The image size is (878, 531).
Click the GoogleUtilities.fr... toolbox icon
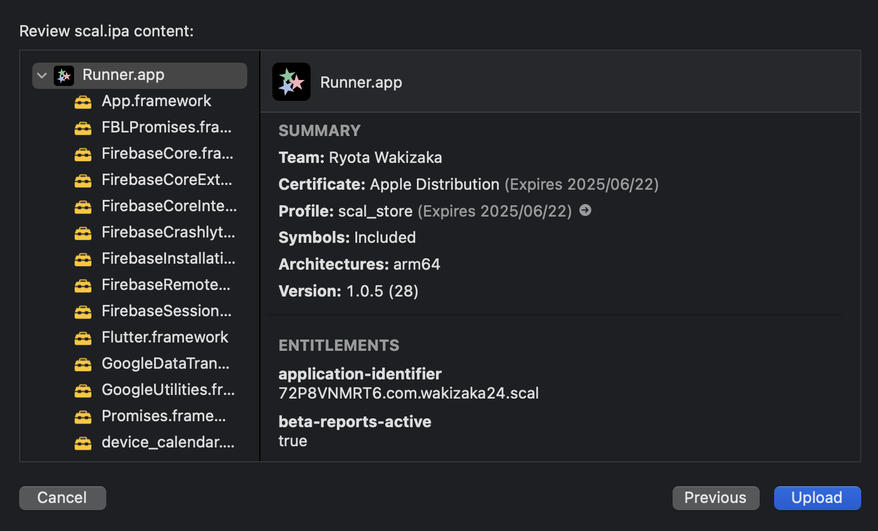(83, 391)
